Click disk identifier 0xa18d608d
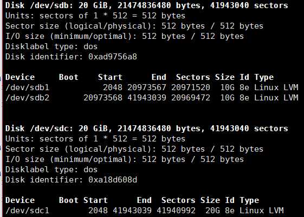This screenshot has height=217, width=304. (113, 180)
